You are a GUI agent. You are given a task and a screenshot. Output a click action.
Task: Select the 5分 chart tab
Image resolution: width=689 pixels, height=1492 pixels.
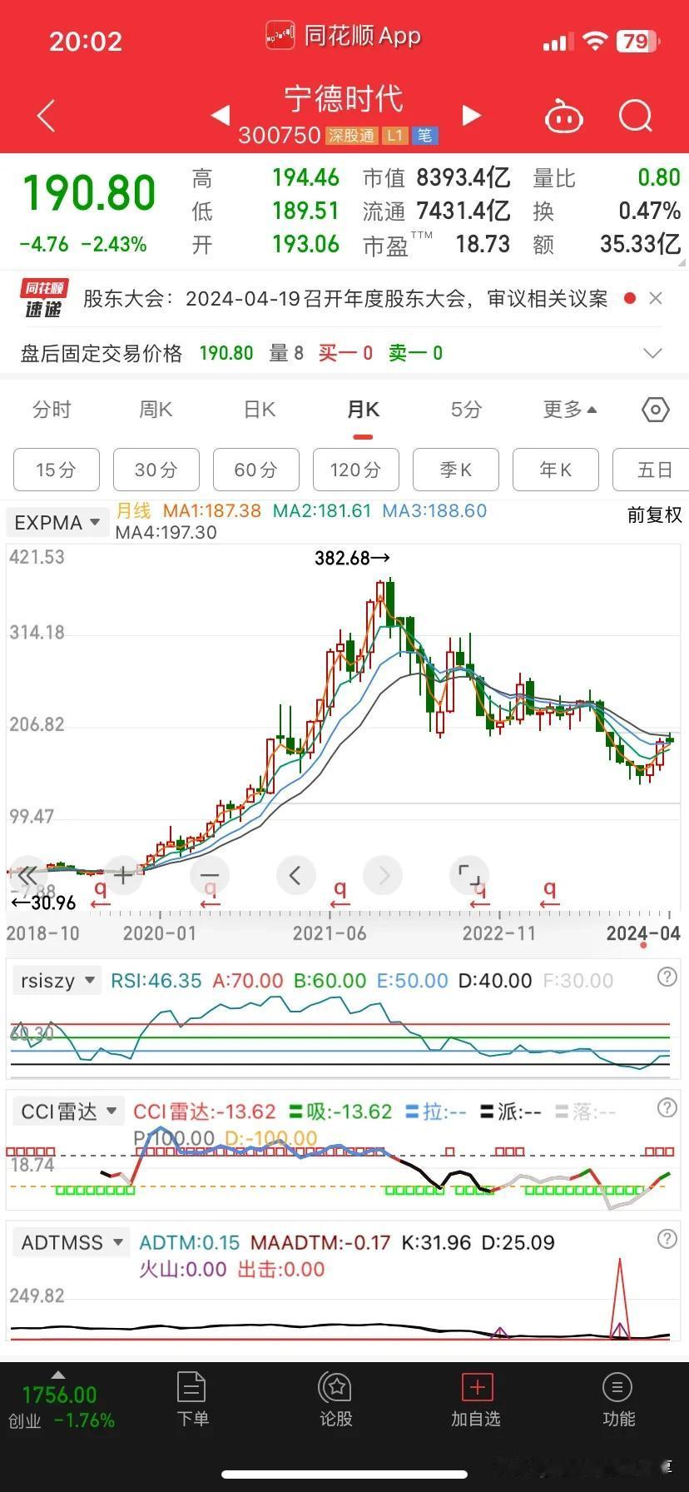[466, 410]
